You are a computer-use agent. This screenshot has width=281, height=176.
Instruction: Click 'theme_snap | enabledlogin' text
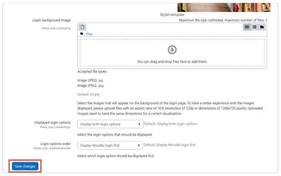55,127
